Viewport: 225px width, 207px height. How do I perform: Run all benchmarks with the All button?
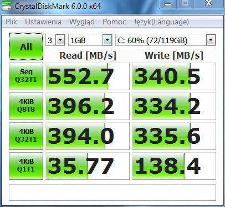(x=26, y=46)
